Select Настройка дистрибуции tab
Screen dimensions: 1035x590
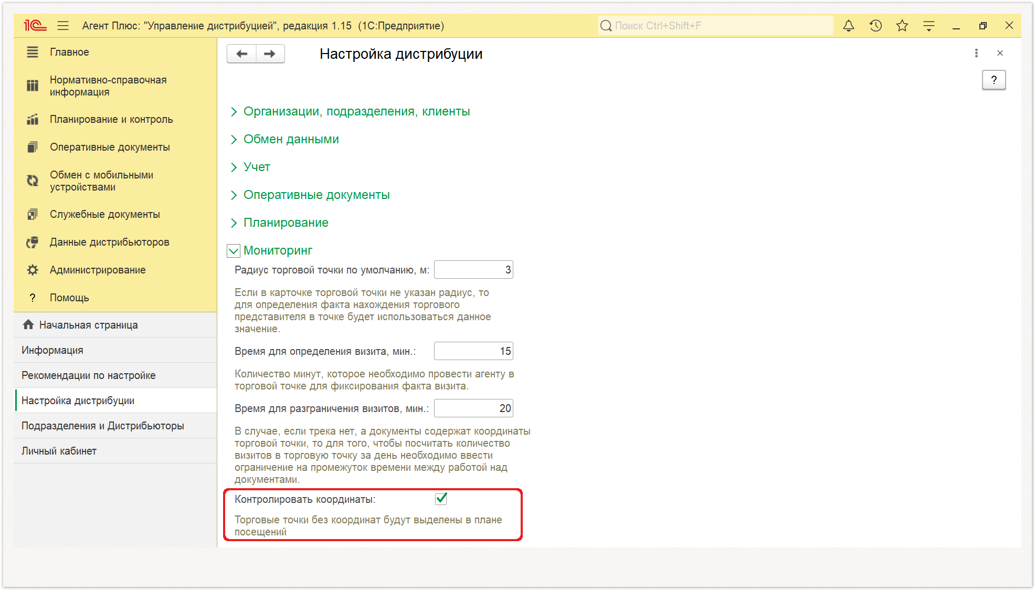[x=115, y=401]
